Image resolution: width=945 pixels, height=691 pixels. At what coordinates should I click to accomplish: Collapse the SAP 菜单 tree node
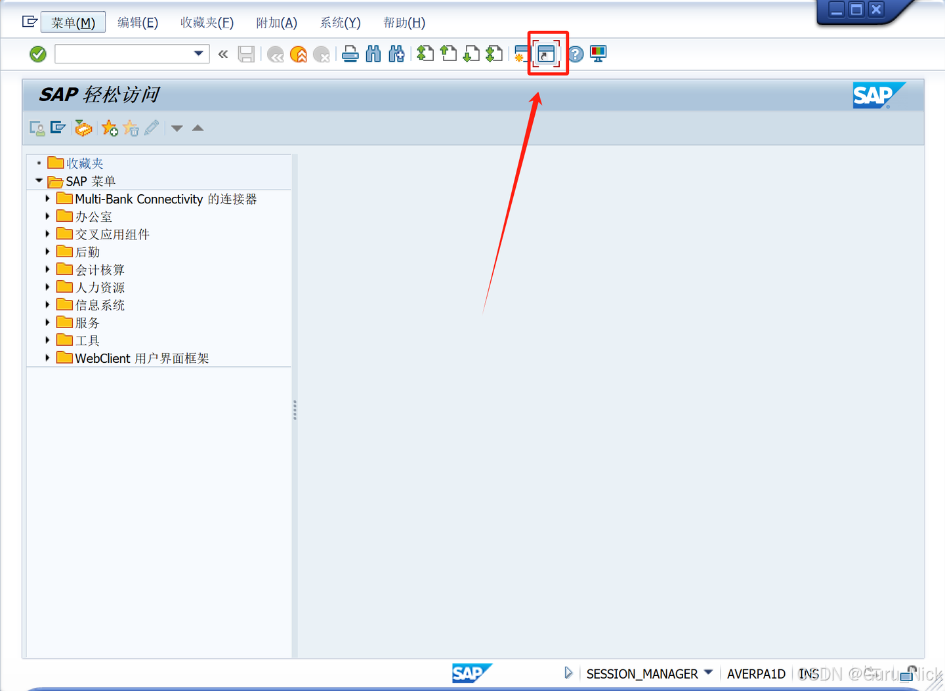coord(38,181)
